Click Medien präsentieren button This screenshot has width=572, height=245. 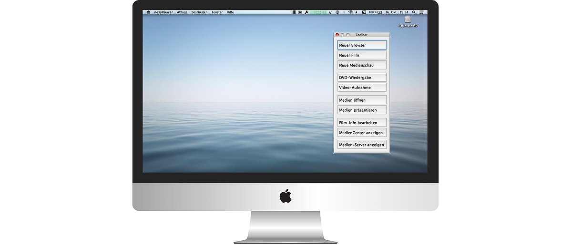coord(362,110)
